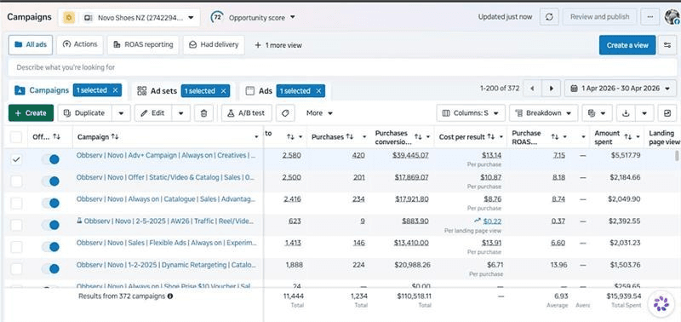Click the vertical scrollbar on the table

click(x=677, y=156)
